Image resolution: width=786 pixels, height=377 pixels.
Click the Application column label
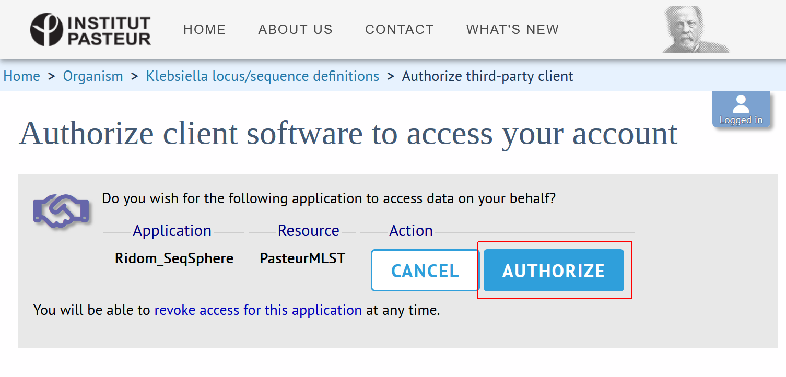point(172,231)
